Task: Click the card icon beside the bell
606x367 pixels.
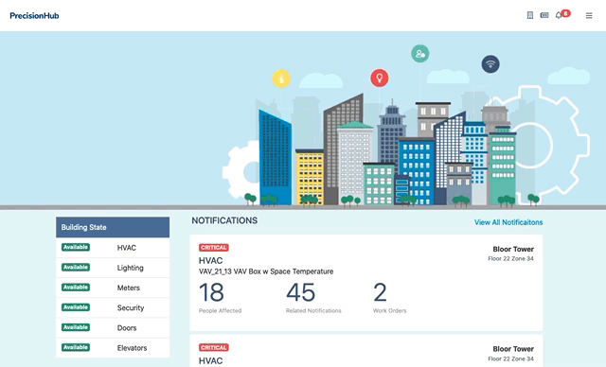Action: click(544, 15)
